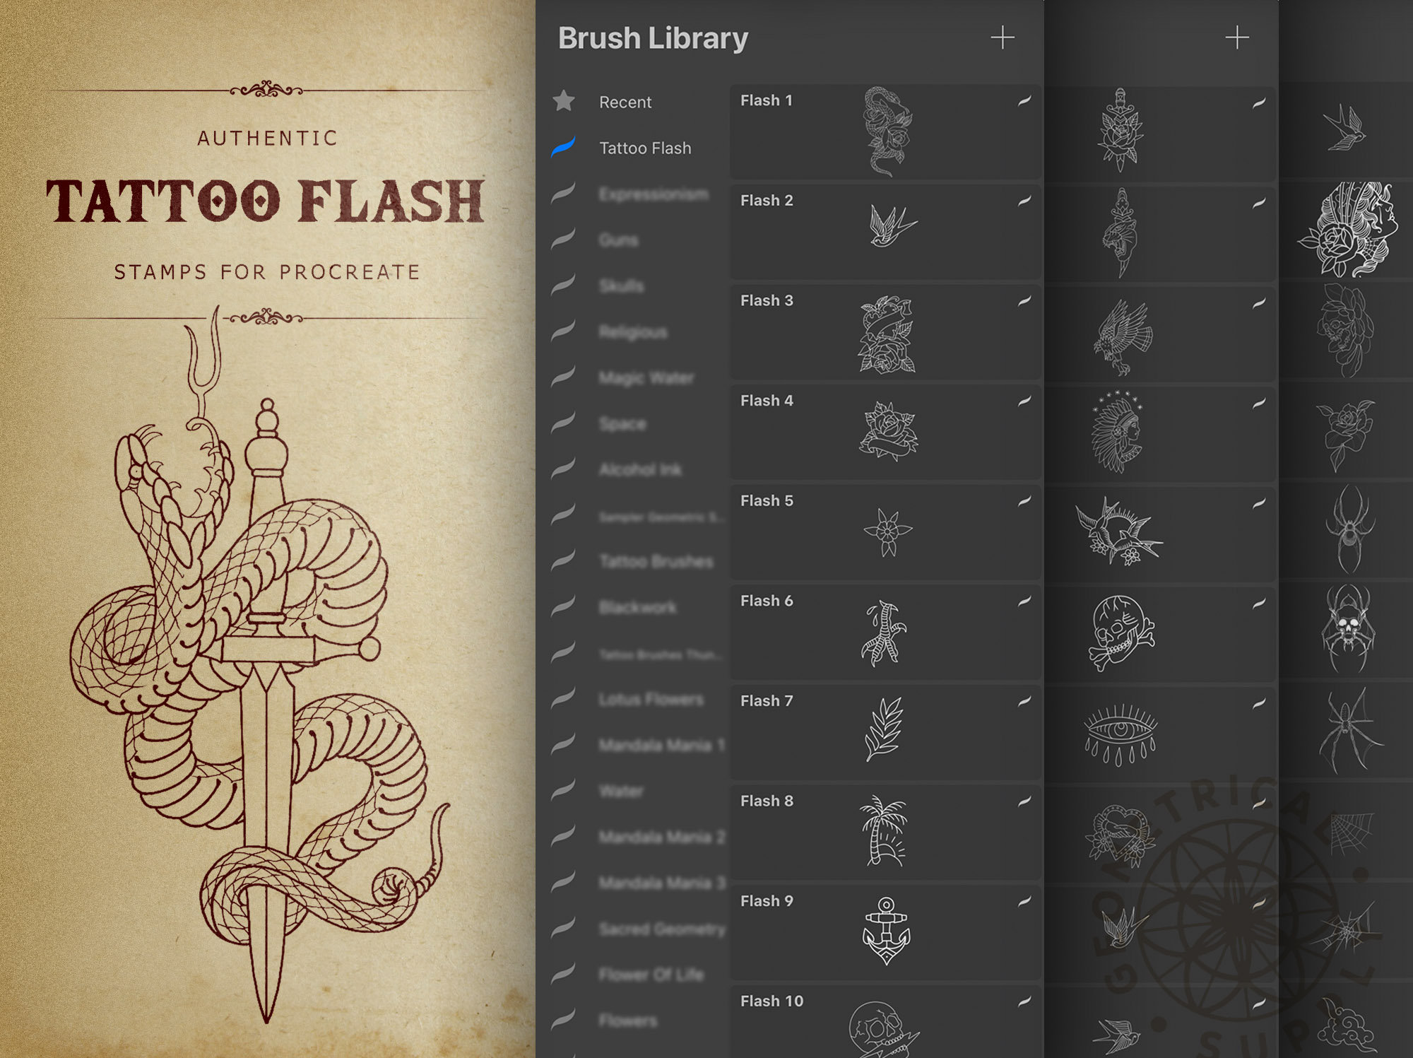Add a new brush with the plus beside Brush Library
Viewport: 1413px width, 1058px height.
(1003, 37)
